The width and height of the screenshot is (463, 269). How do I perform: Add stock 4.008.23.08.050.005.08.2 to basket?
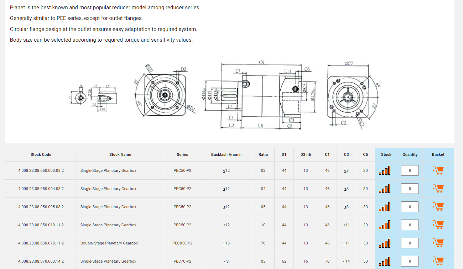[438, 207]
